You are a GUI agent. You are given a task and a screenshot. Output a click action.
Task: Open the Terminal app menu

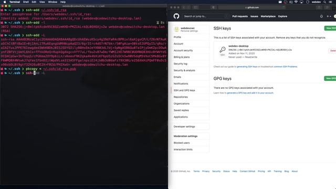(x=15, y=2)
